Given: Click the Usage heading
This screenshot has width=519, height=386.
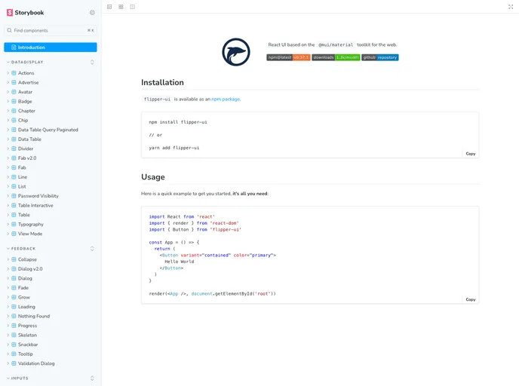Looking at the screenshot, I should [153, 177].
